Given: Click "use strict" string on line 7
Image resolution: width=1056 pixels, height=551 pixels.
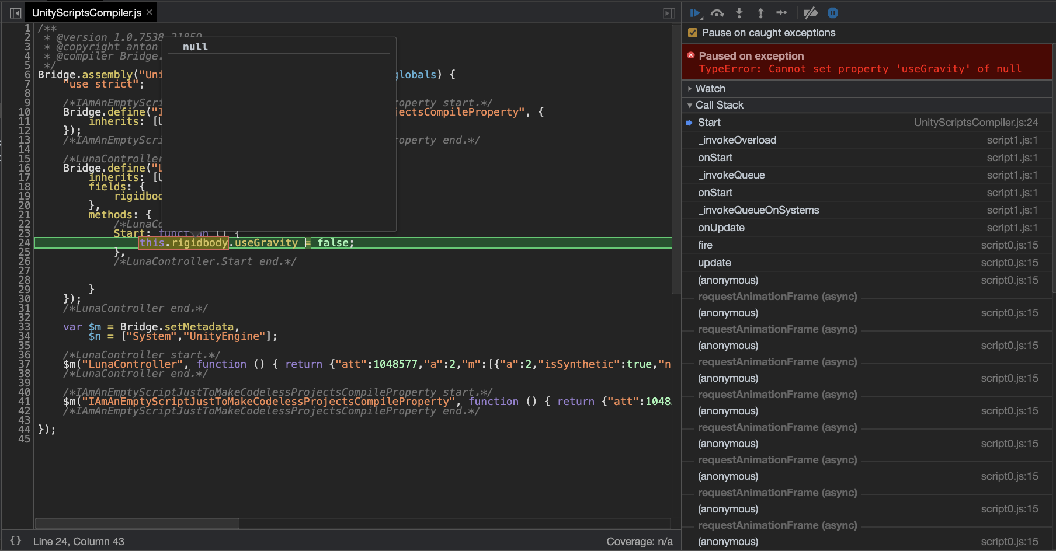Looking at the screenshot, I should click(x=100, y=84).
